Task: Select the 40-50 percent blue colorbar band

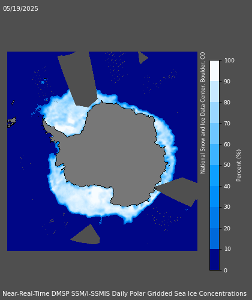Action: (x=214, y=175)
